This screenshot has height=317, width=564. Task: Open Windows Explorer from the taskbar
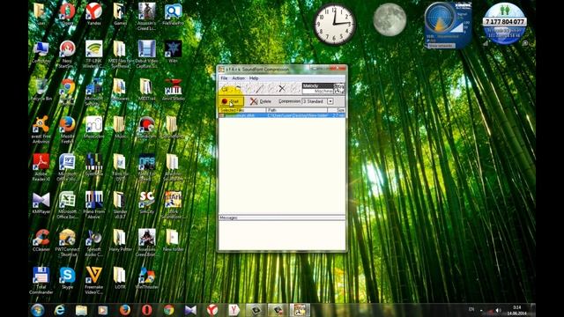(81, 310)
